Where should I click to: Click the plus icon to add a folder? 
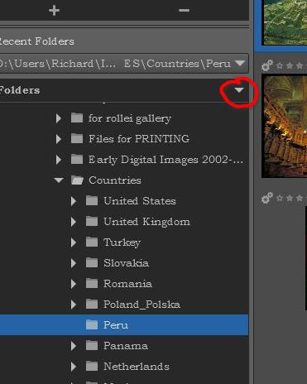coord(54,11)
